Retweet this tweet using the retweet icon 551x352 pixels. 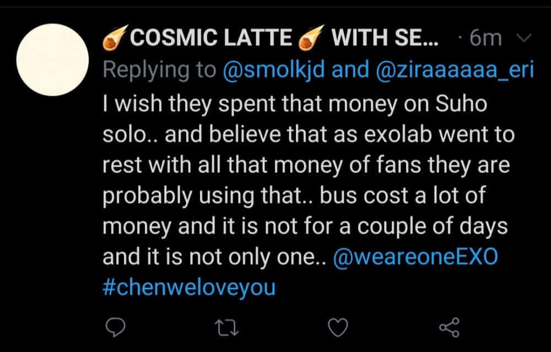[226, 328]
